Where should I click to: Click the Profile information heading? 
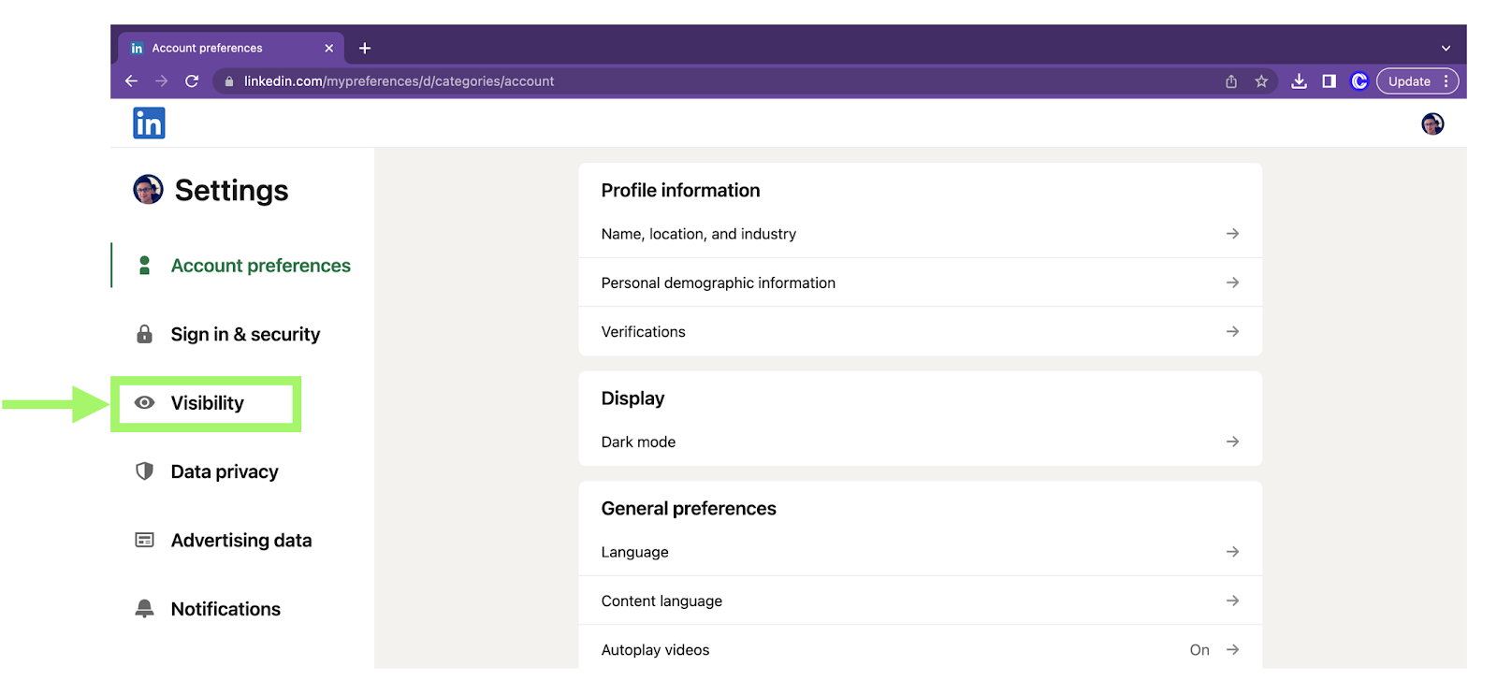[680, 191]
